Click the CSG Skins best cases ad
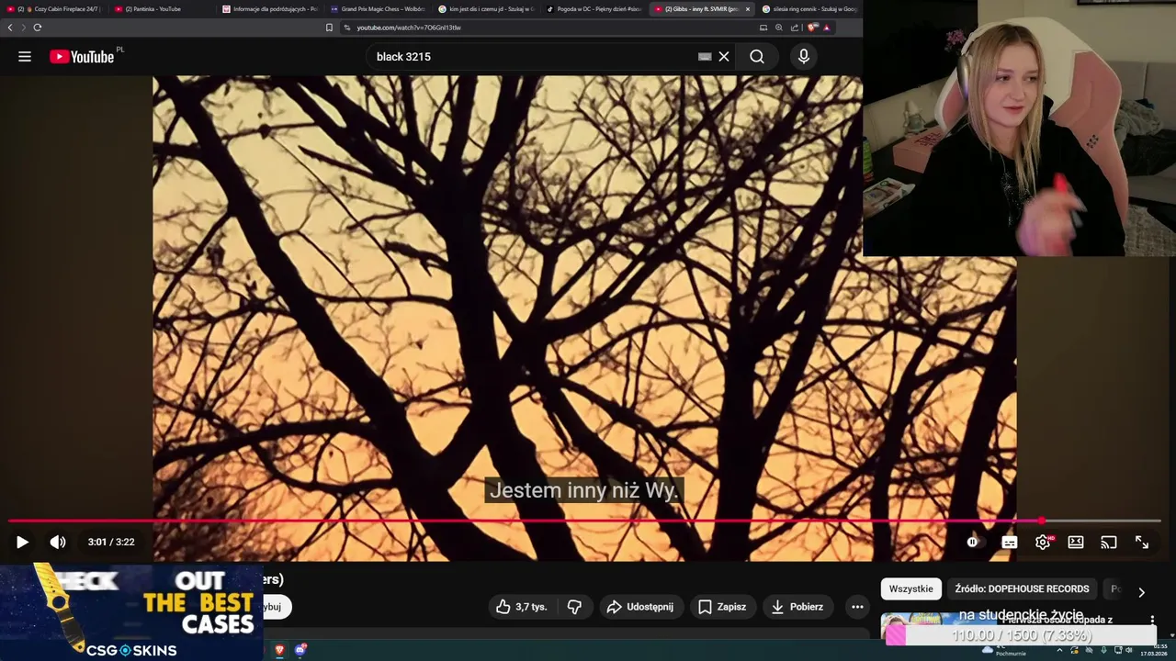 (x=131, y=611)
